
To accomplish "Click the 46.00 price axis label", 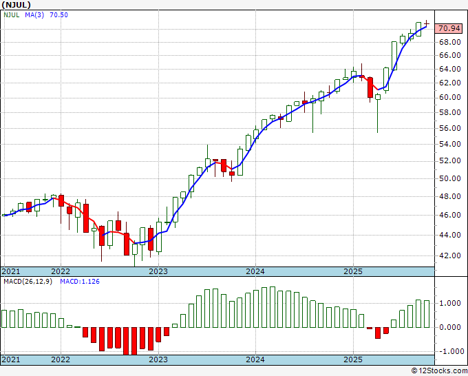I will pyautogui.click(x=450, y=215).
